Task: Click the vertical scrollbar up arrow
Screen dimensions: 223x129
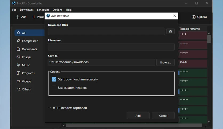Action: pos(209,33)
